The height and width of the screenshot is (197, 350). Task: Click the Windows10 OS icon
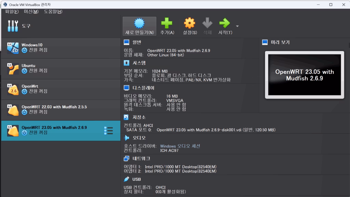(x=13, y=48)
